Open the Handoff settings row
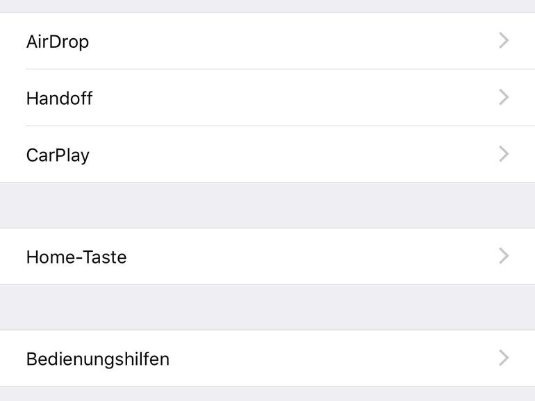This screenshot has width=535, height=401. [x=267, y=98]
